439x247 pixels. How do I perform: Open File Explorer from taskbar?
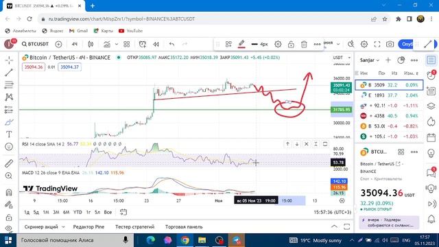[x=202, y=240]
